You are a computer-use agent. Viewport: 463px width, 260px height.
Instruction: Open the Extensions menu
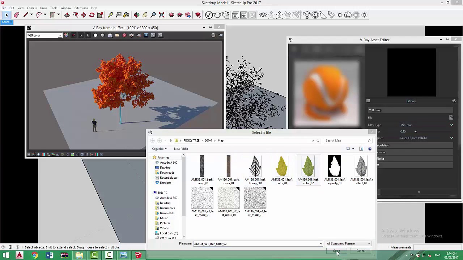click(x=81, y=8)
